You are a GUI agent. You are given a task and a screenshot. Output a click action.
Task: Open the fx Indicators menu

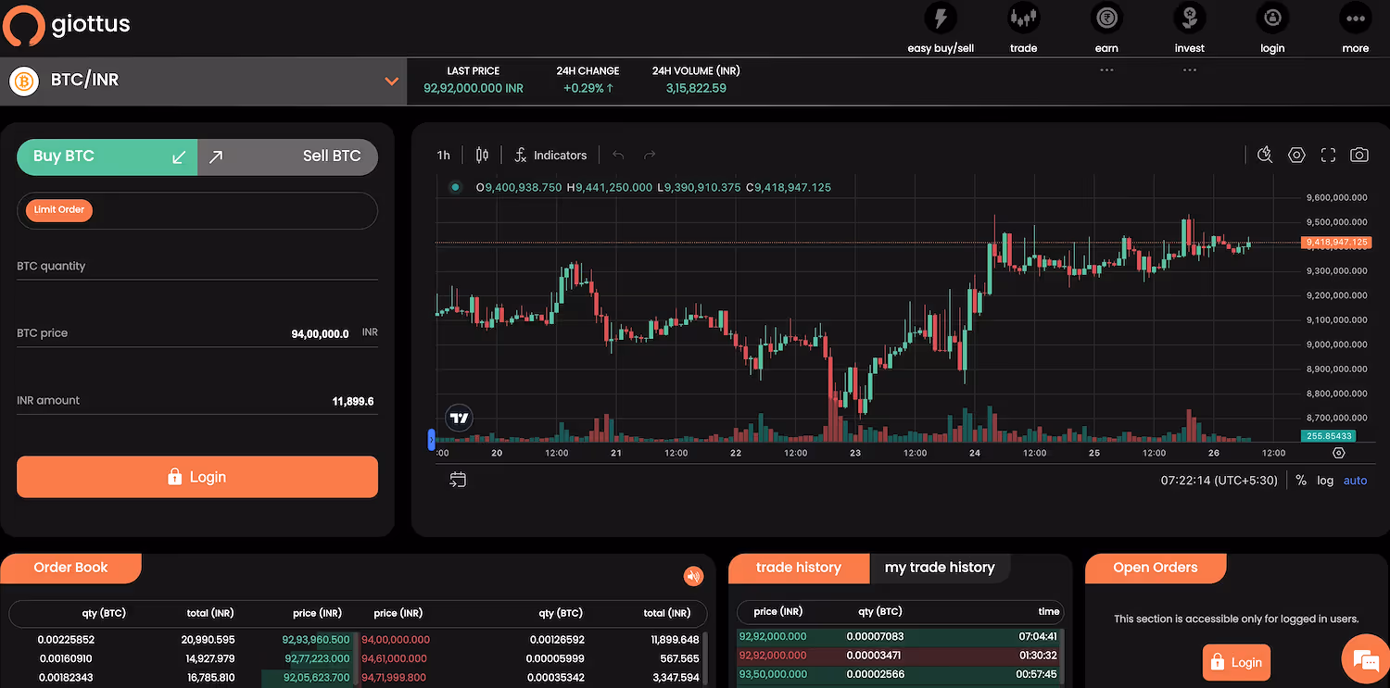click(550, 155)
